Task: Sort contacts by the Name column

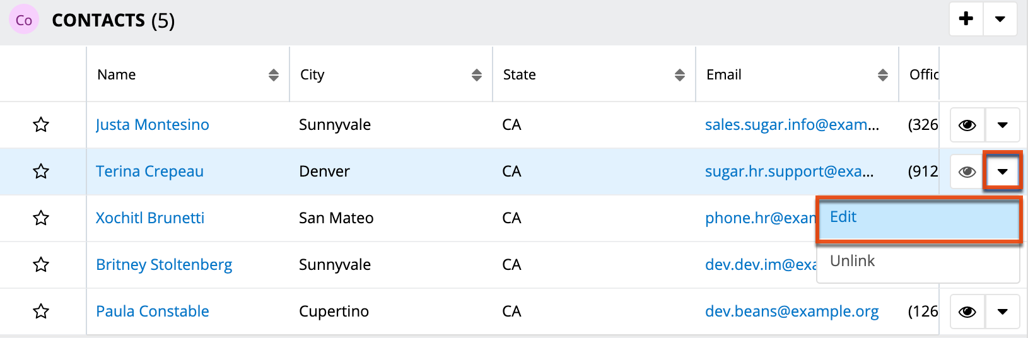Action: (x=273, y=75)
